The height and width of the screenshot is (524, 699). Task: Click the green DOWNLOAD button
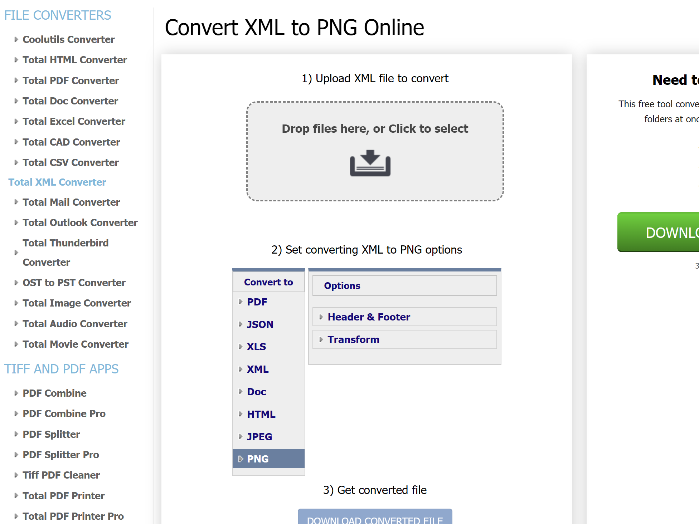pyautogui.click(x=658, y=232)
